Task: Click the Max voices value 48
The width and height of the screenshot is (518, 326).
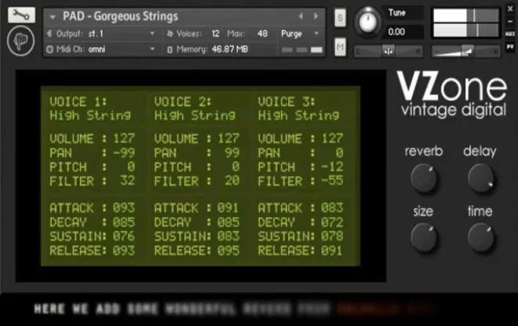Action: tap(263, 34)
